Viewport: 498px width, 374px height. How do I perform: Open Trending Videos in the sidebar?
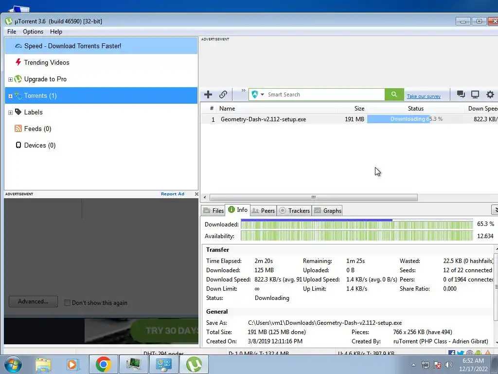(x=101, y=62)
